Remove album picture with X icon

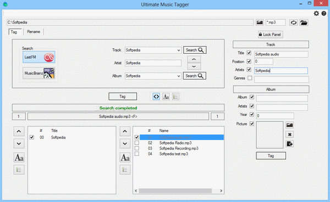click(x=290, y=134)
